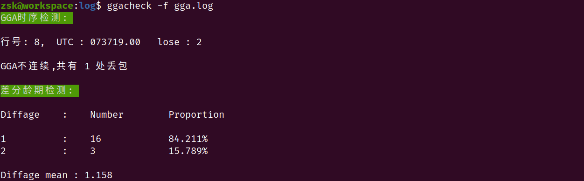Screen dimensions: 584x181
Task: Click the 'lose : 2' text
Action: (x=180, y=42)
